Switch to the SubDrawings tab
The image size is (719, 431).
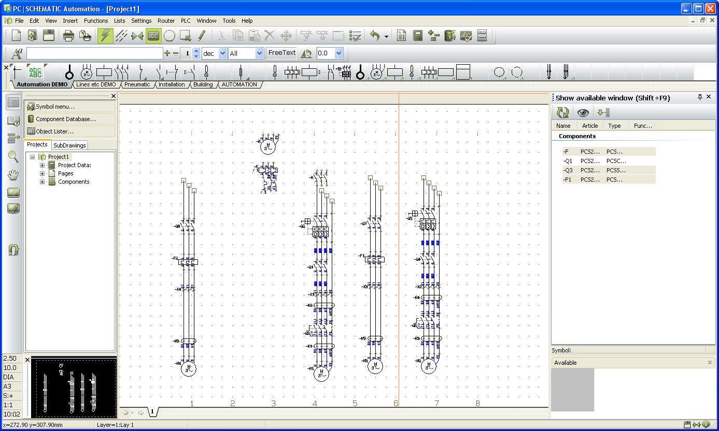pyautogui.click(x=70, y=145)
